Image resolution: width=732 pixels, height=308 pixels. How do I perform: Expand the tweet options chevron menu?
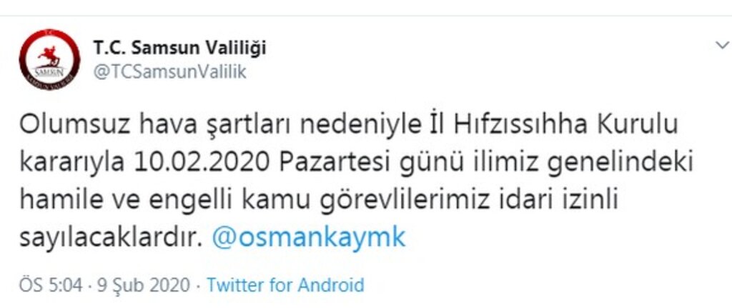point(722,45)
